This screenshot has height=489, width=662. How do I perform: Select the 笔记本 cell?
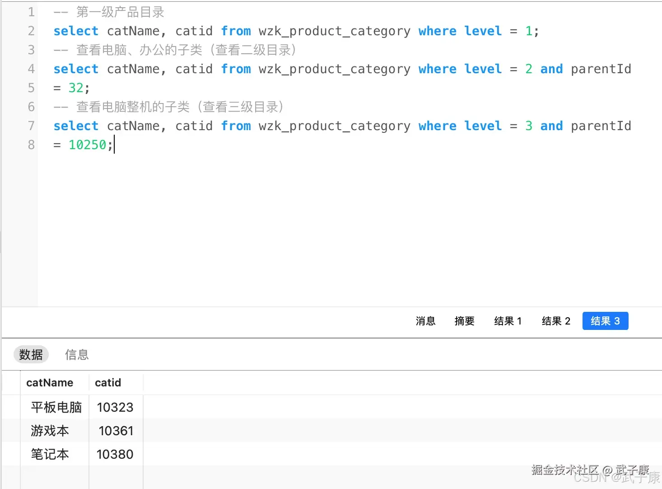pyautogui.click(x=50, y=454)
